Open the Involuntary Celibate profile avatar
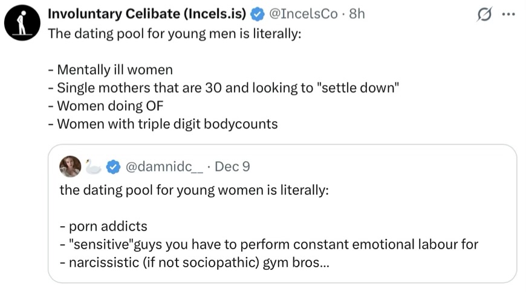Viewport: 526px width, 292px height. [x=19, y=22]
